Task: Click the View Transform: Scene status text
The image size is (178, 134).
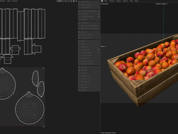Action: (x=108, y=133)
